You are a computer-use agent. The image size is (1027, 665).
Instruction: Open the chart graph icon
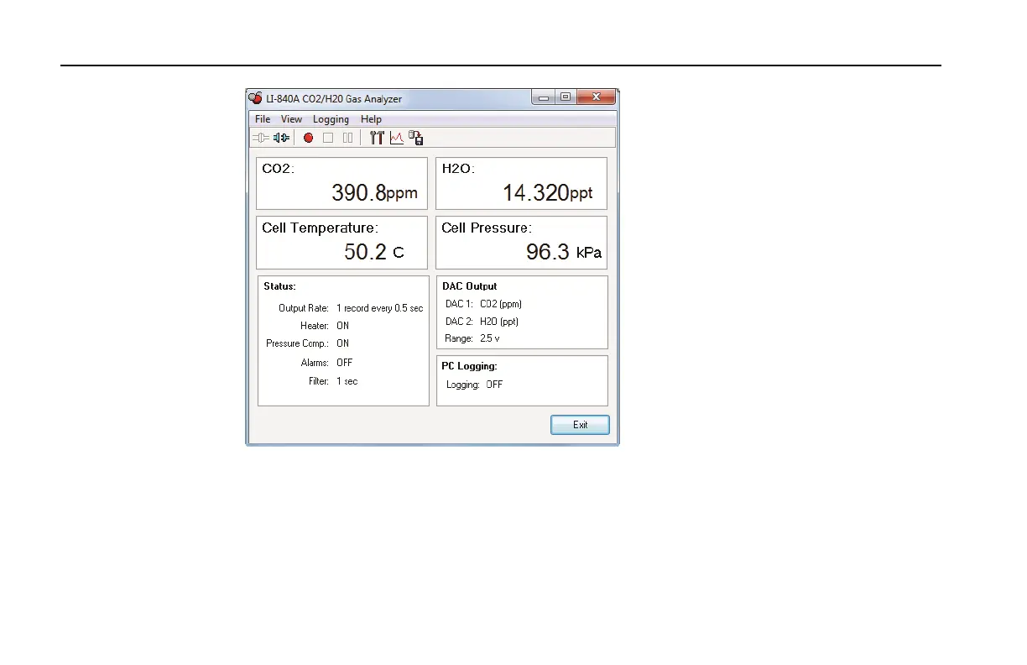(x=396, y=138)
